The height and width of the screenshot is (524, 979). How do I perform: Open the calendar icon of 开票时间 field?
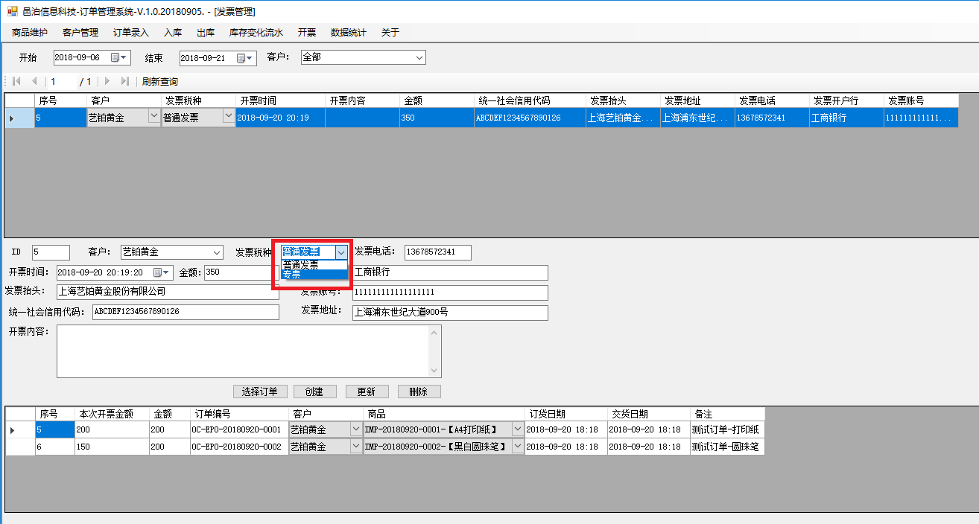pyautogui.click(x=157, y=272)
